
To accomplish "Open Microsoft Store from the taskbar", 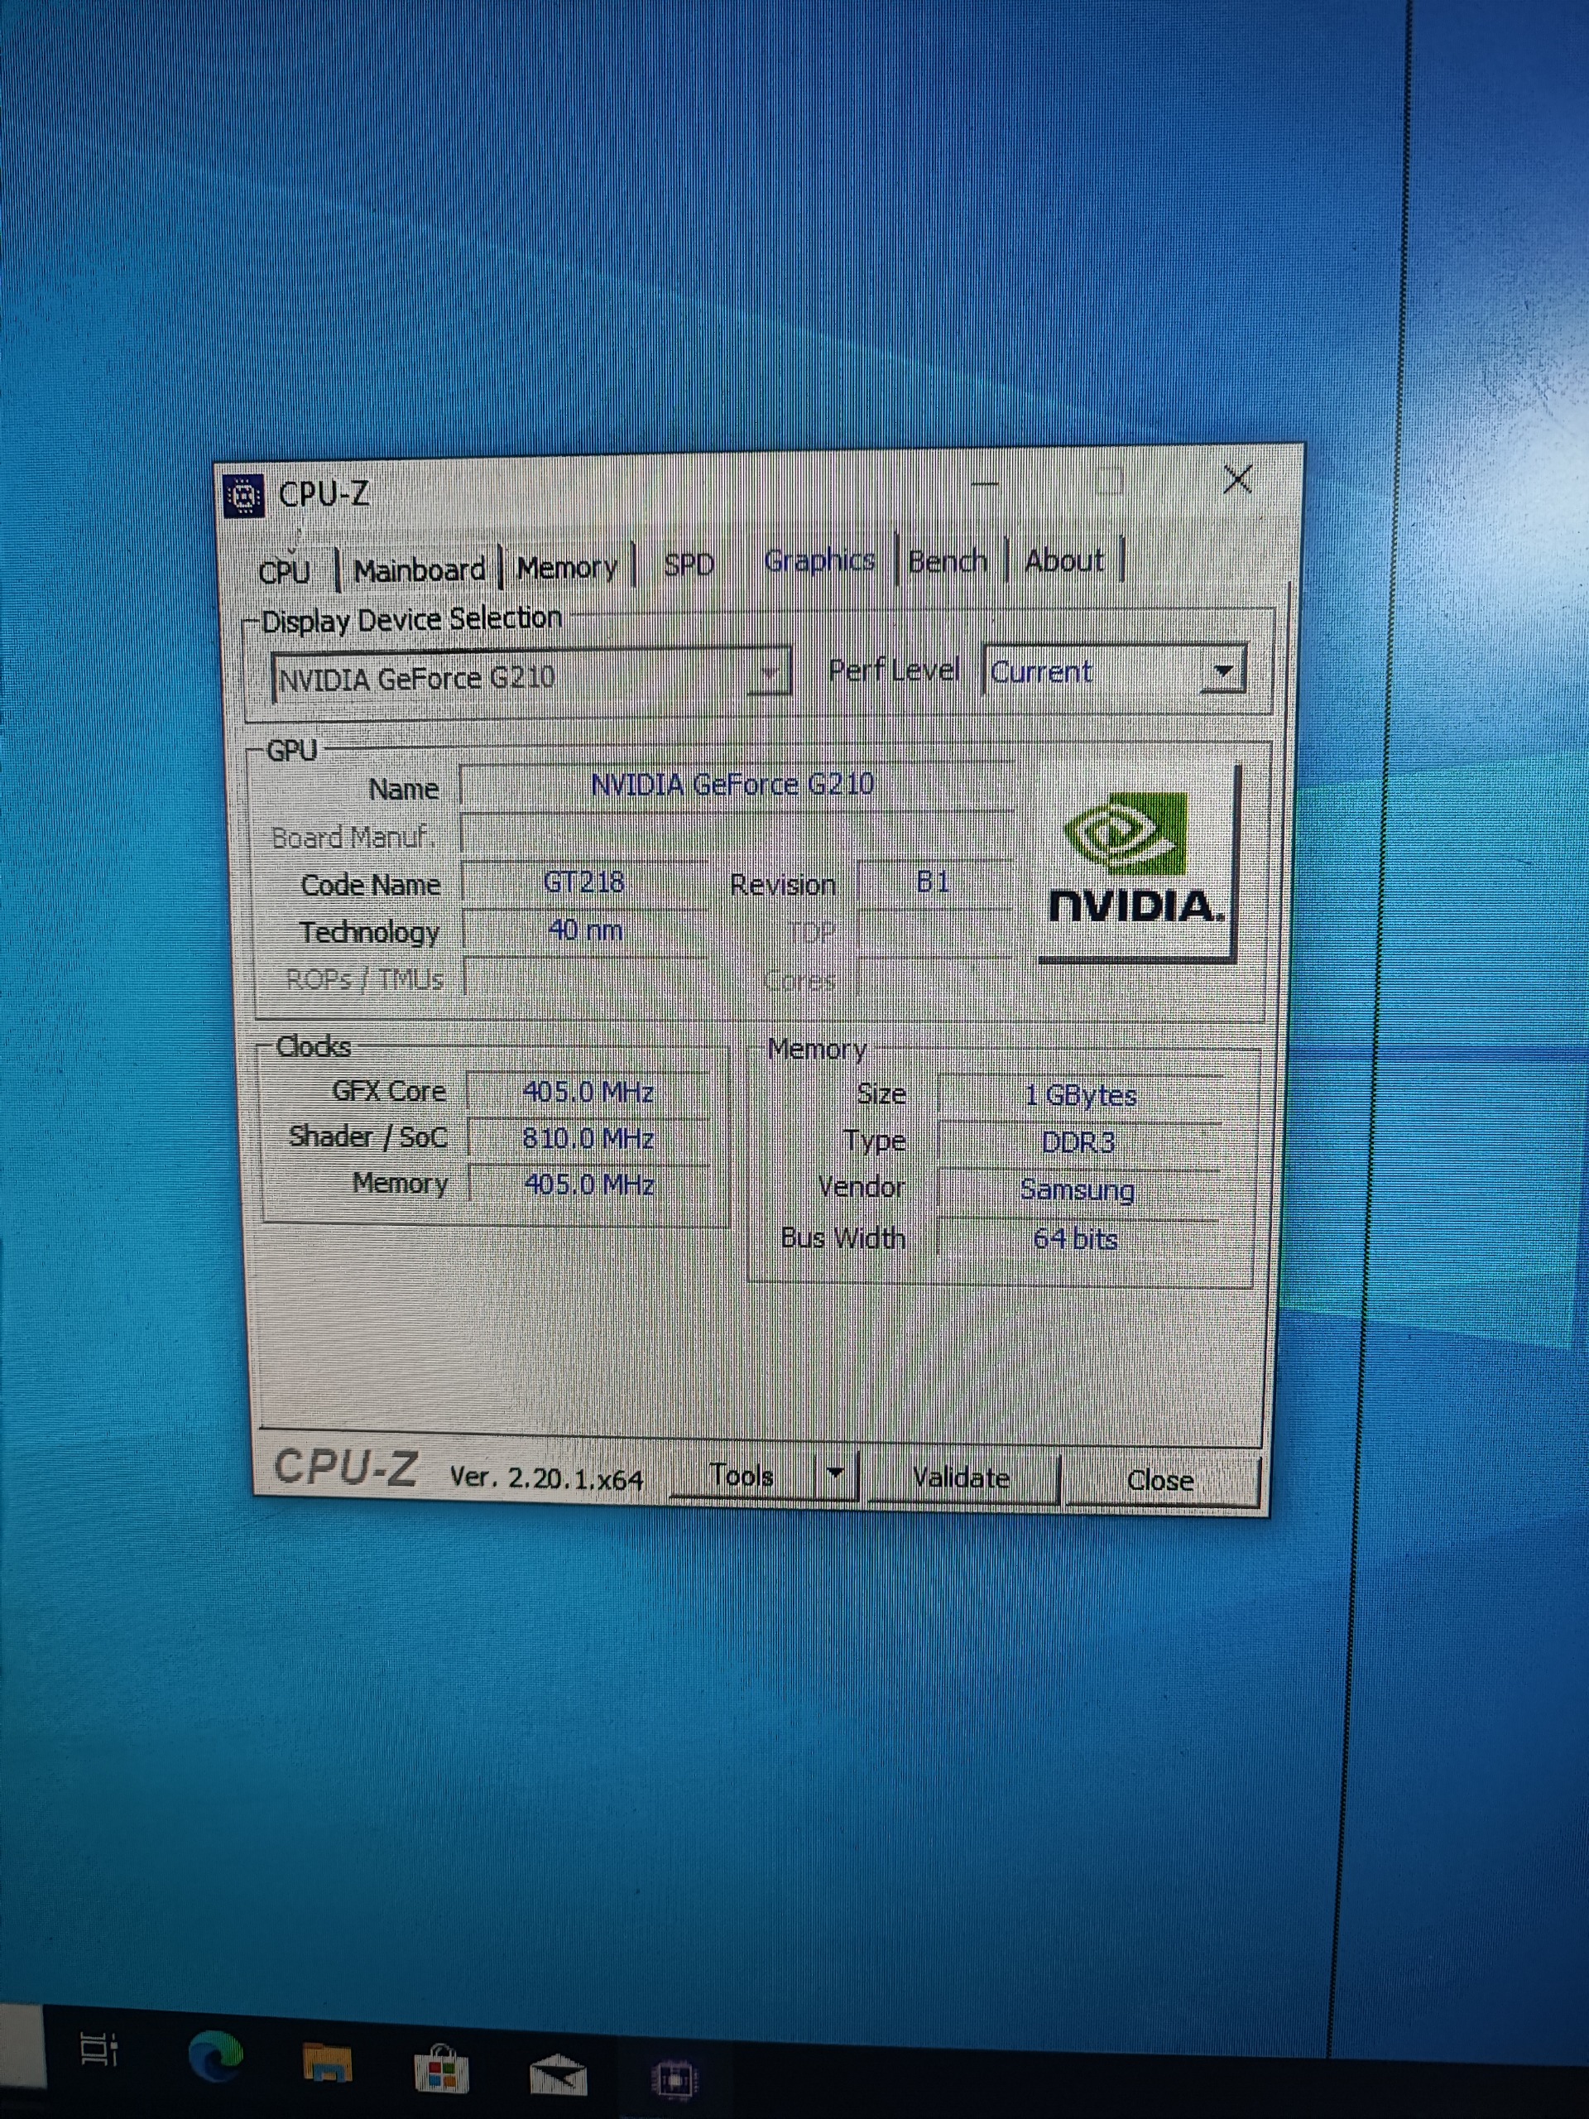I will coord(442,2069).
